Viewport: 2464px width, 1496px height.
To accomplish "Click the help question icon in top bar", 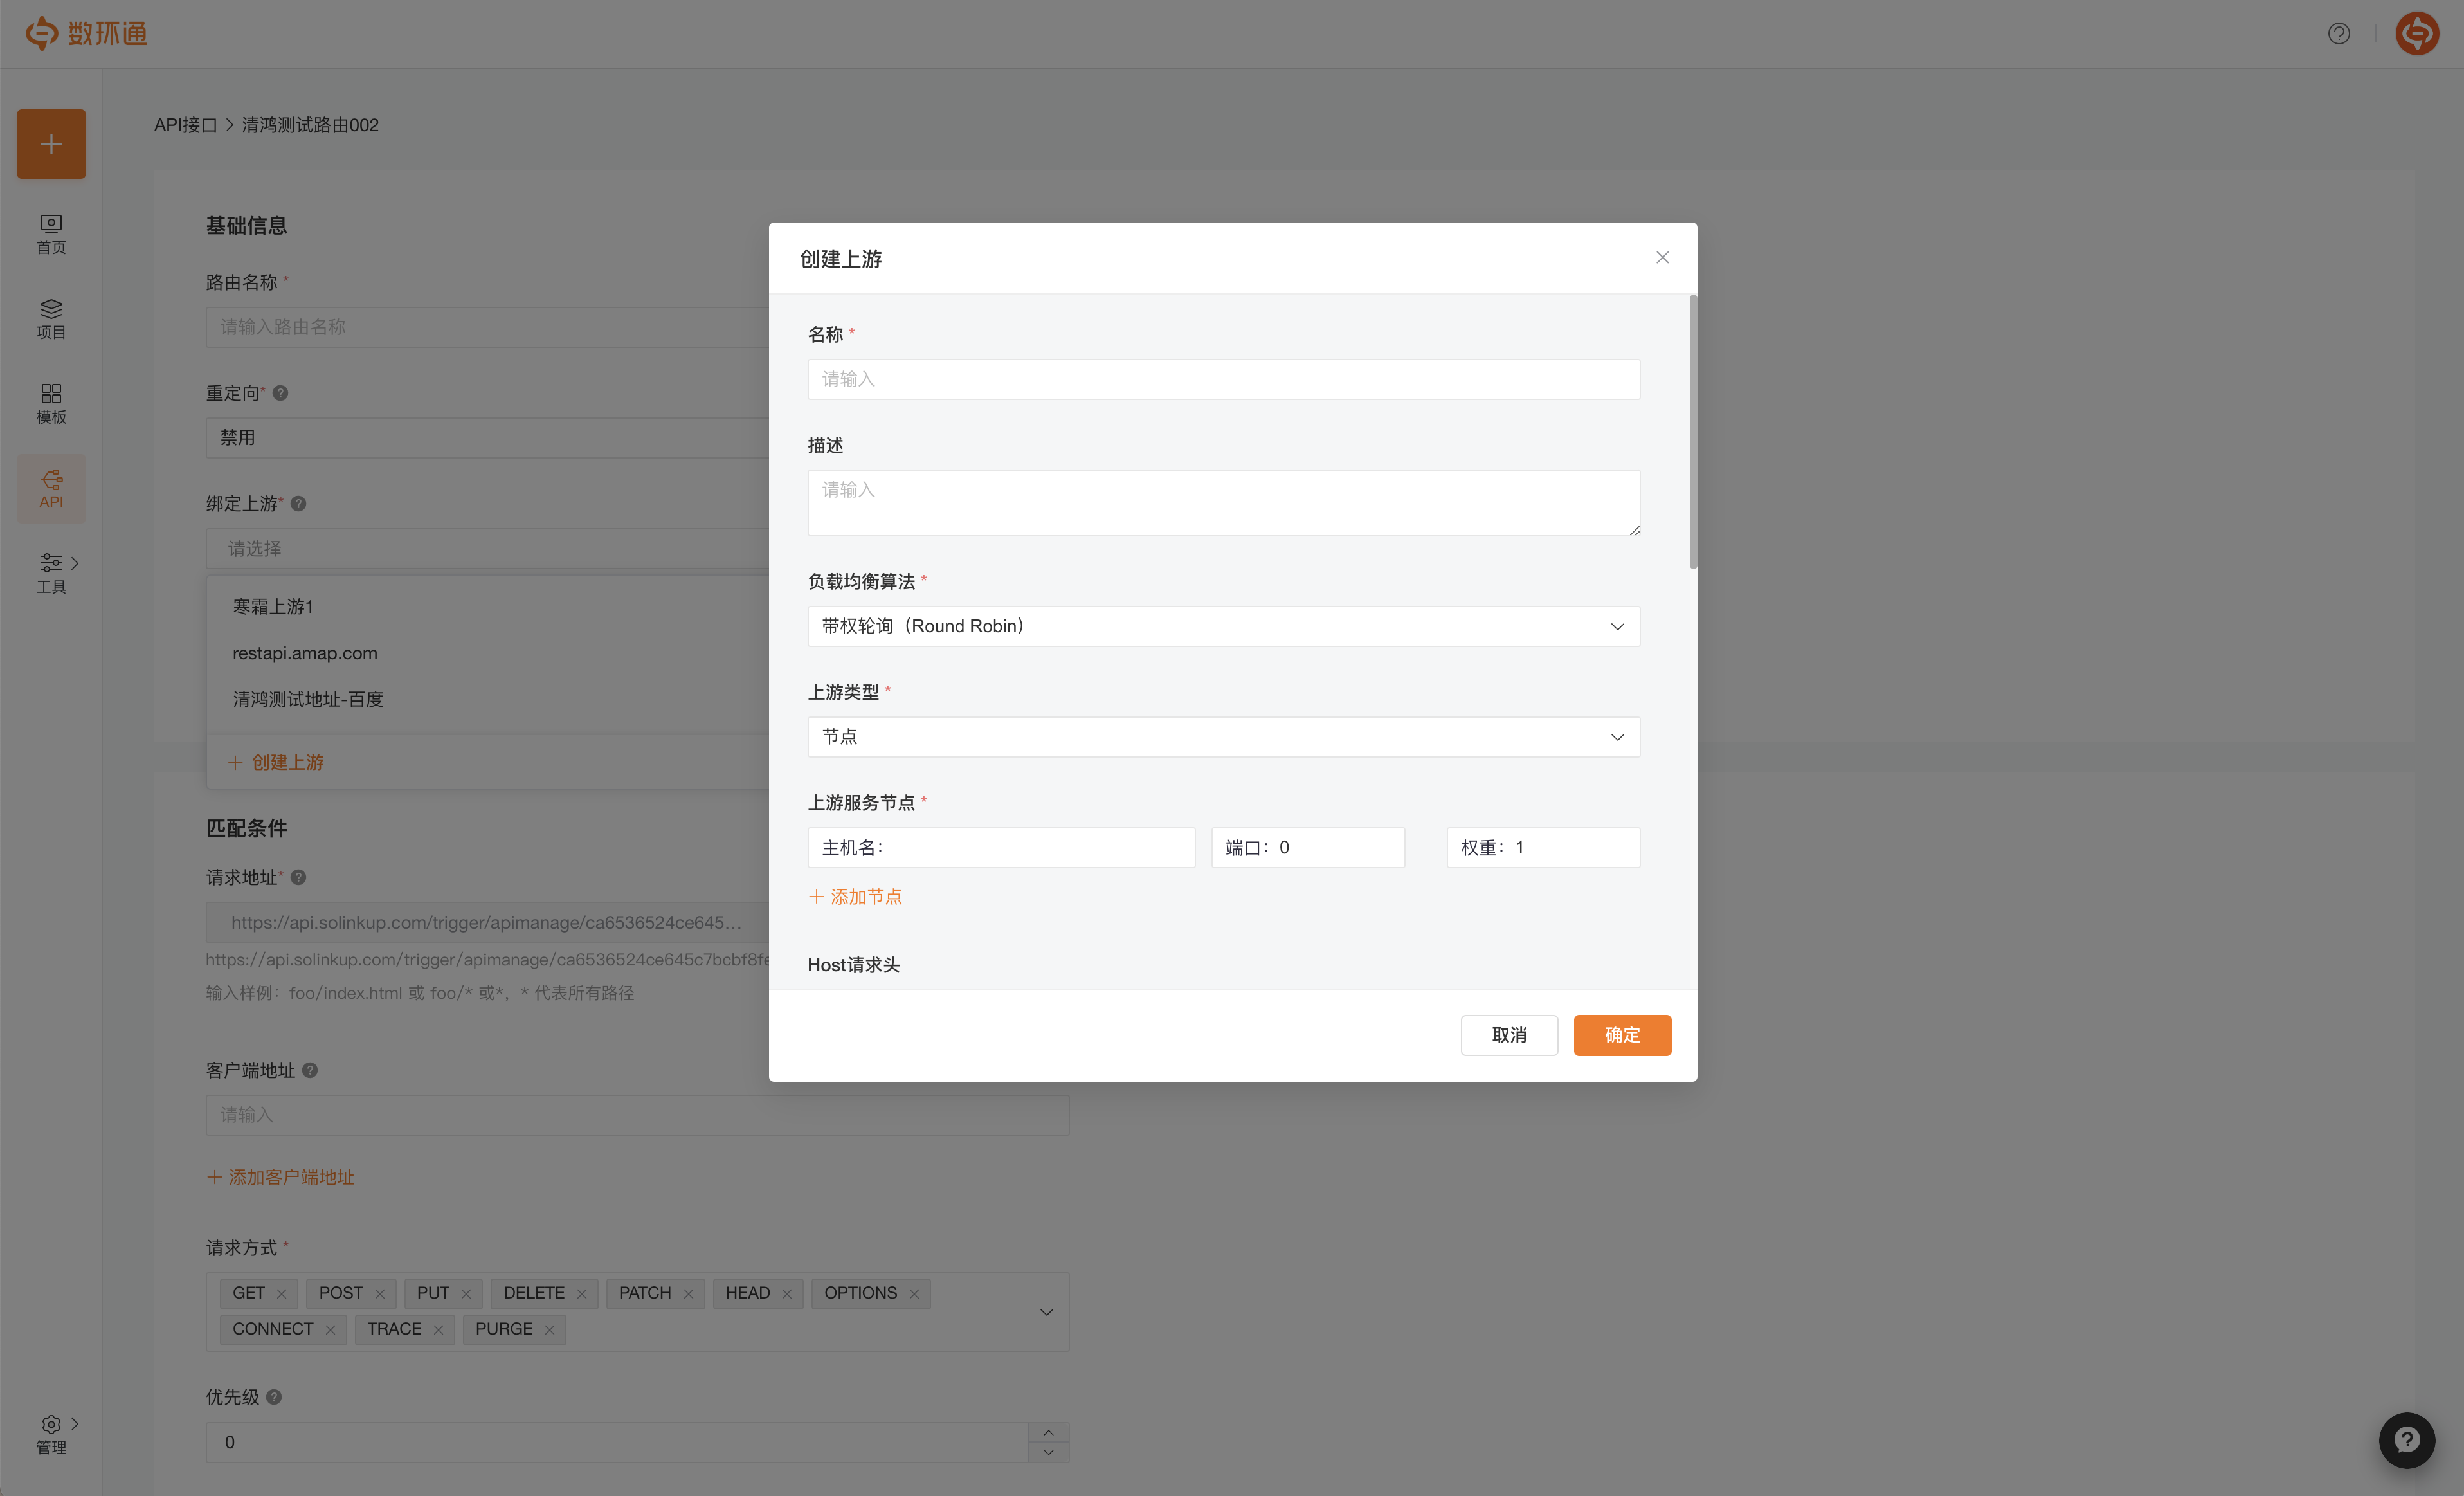I will tap(2339, 34).
